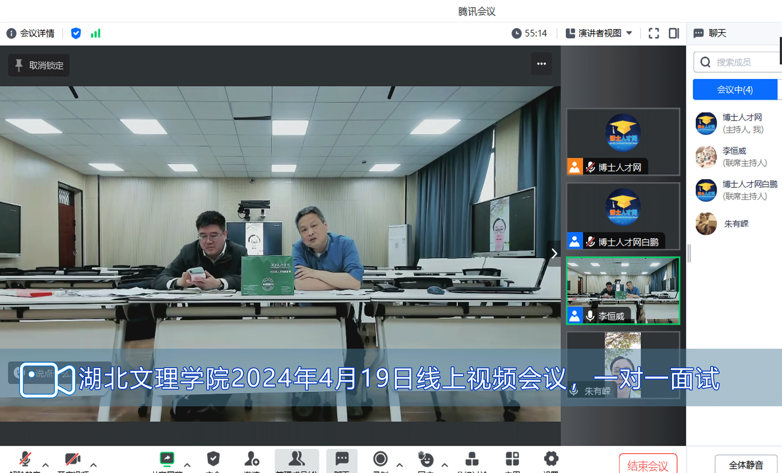Select the 李恒威 active speaker thumbnail

(x=623, y=291)
